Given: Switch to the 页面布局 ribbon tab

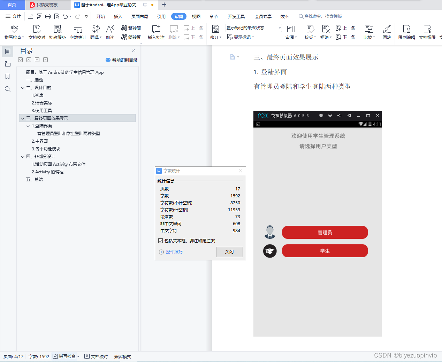Looking at the screenshot, I should (x=140, y=16).
